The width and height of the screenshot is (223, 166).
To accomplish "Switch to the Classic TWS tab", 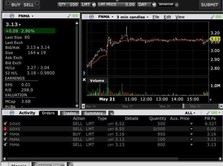I will pos(48,164).
